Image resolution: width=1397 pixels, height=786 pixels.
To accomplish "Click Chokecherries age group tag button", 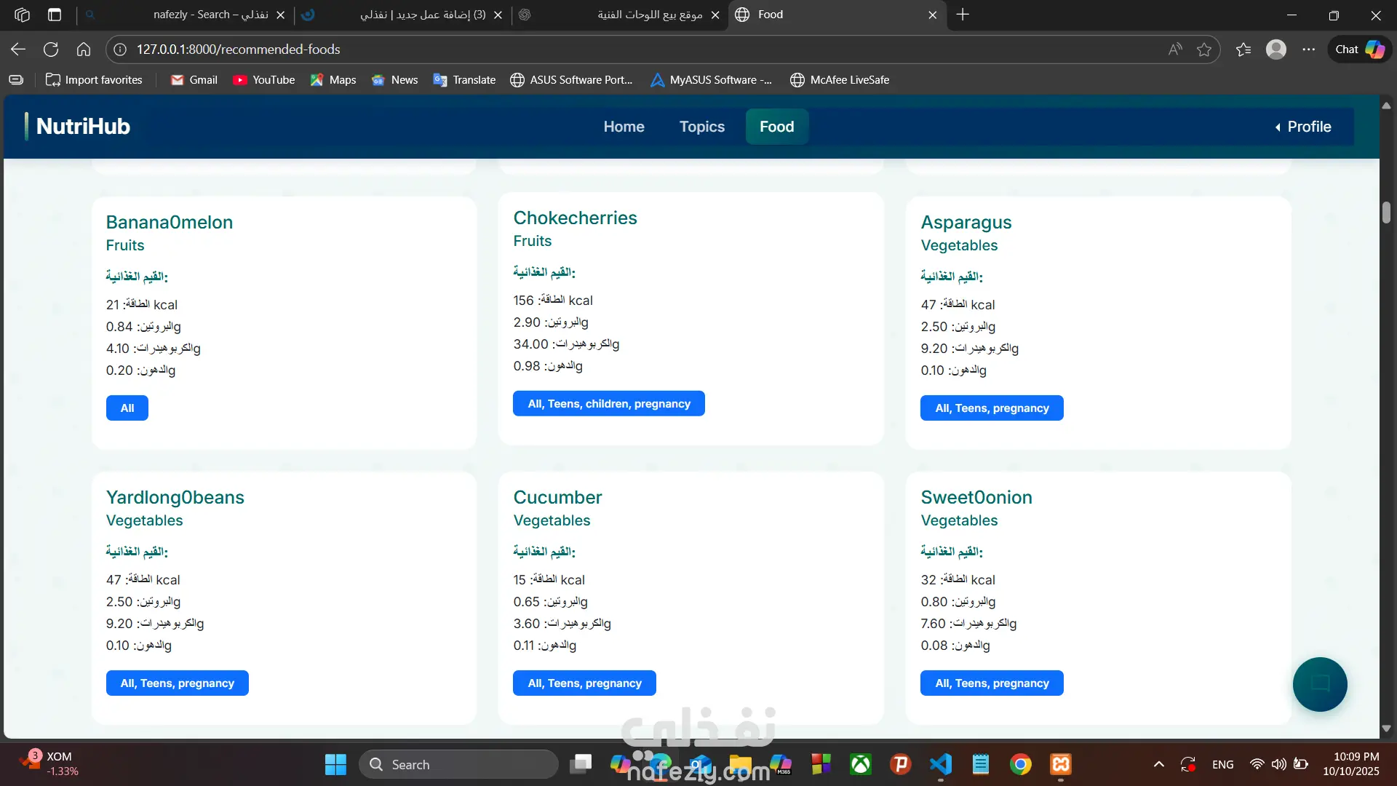I will [x=608, y=404].
